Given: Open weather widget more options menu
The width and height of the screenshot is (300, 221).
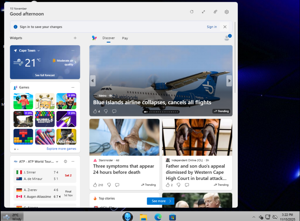Looking at the screenshot, I should coord(73,51).
